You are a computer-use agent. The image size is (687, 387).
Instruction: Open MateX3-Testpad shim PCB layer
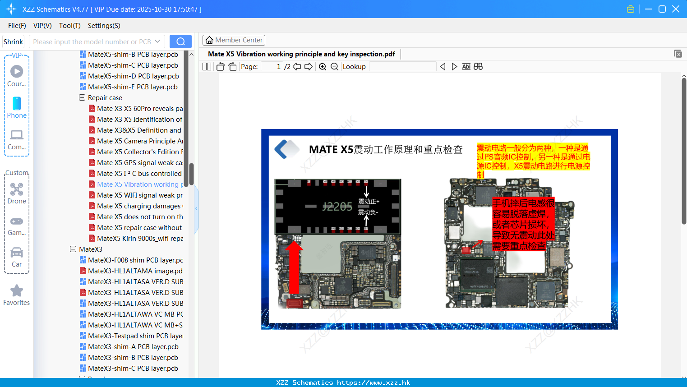tap(131, 336)
